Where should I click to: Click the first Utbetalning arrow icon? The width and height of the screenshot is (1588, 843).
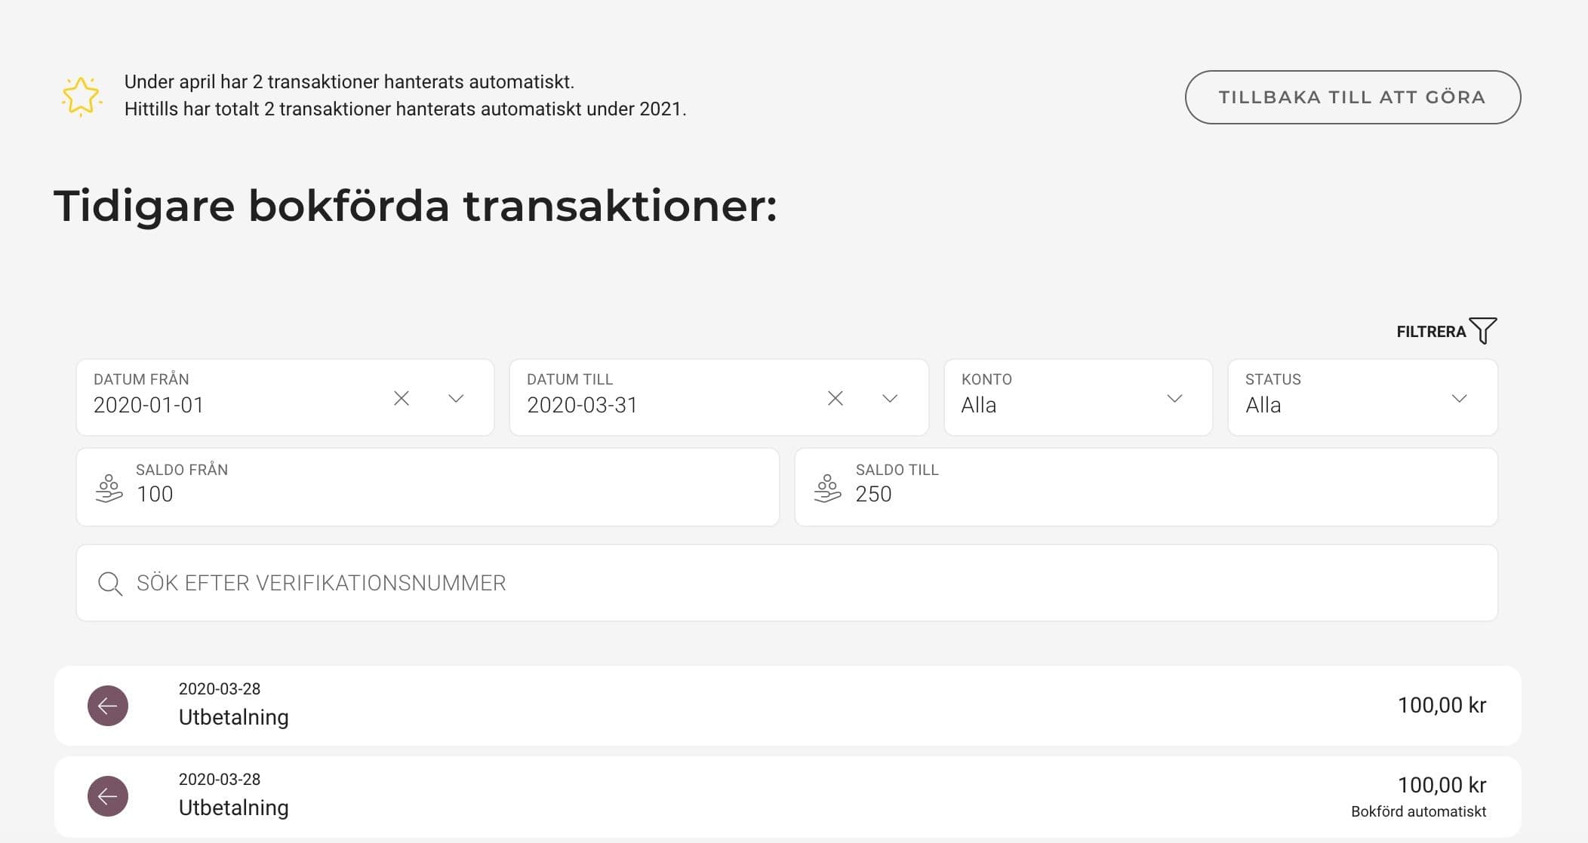108,706
